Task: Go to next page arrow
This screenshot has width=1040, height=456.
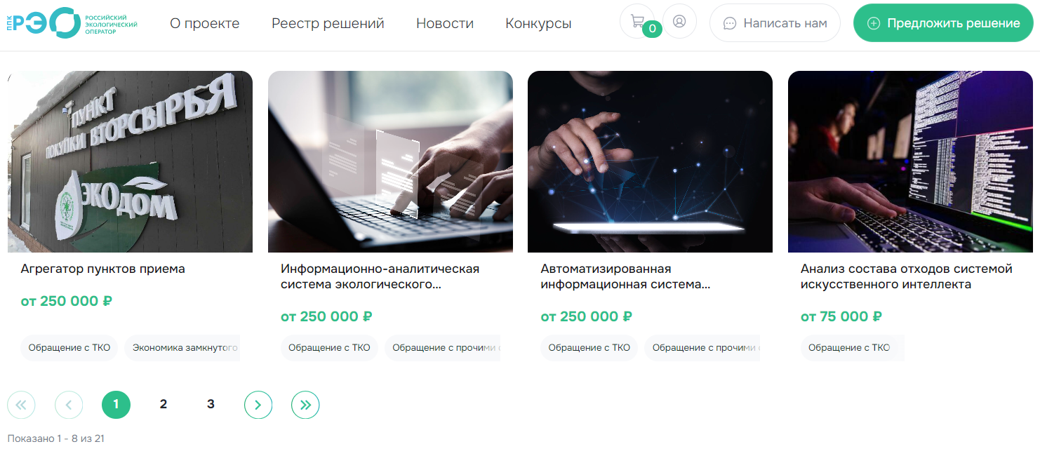Action: (x=258, y=405)
